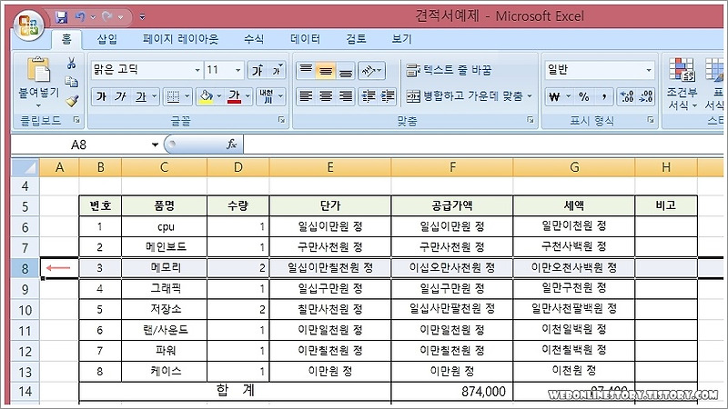Viewport: 728px width, 409px height.
Task: Decrease the decimal places
Action: 646,97
